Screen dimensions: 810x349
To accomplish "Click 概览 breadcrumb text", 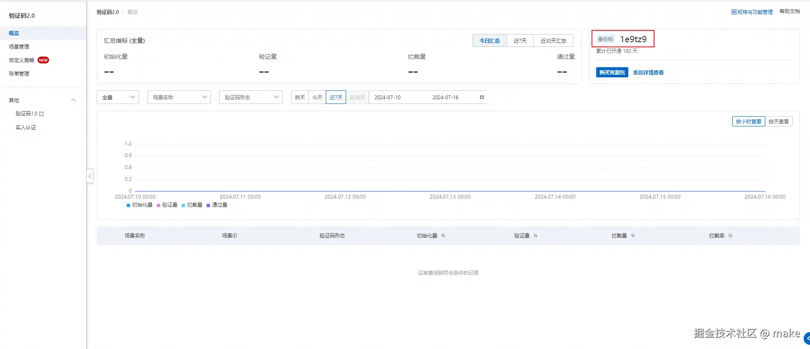I will pos(133,12).
